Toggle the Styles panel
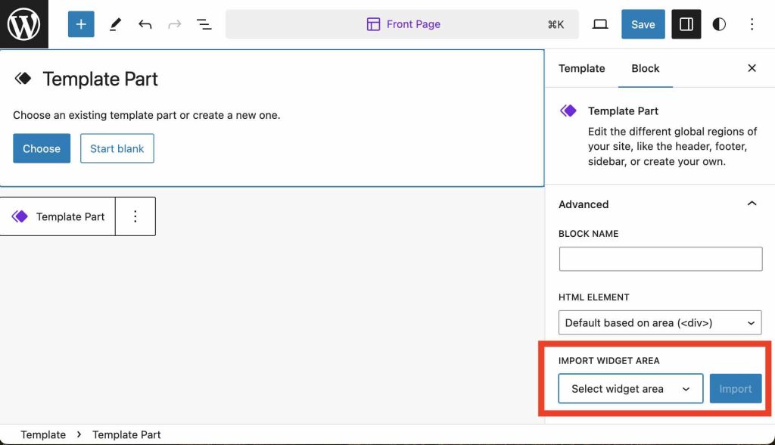775x445 pixels. point(718,23)
